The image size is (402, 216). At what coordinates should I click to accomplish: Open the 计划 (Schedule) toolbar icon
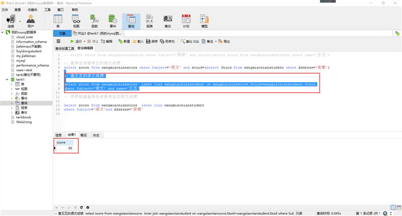tap(186, 21)
